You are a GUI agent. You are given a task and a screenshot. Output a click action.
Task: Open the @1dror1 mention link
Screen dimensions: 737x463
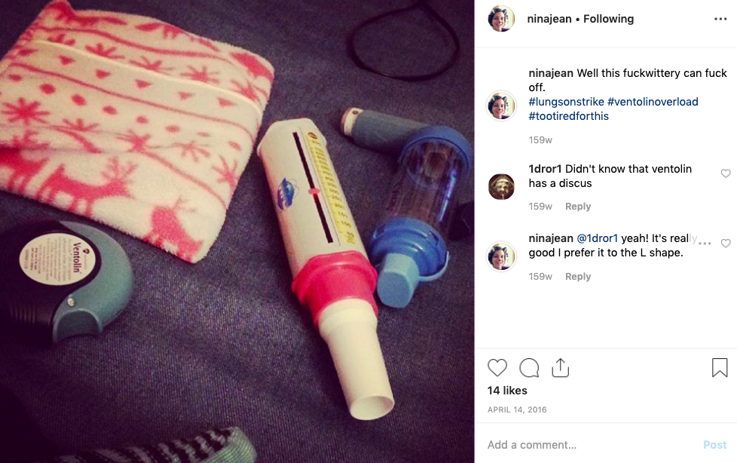(597, 238)
